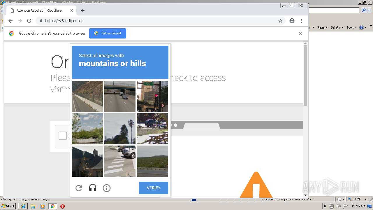Select the palm tree image

coord(120,129)
